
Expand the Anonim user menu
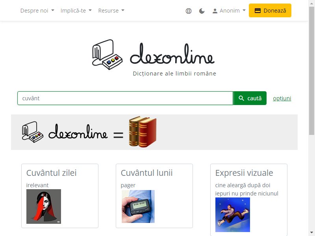(229, 11)
